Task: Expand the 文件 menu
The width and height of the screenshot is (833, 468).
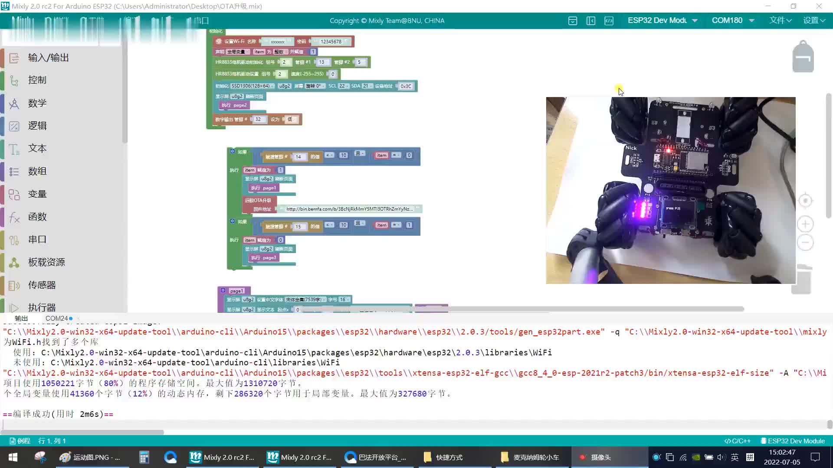Action: point(780,20)
